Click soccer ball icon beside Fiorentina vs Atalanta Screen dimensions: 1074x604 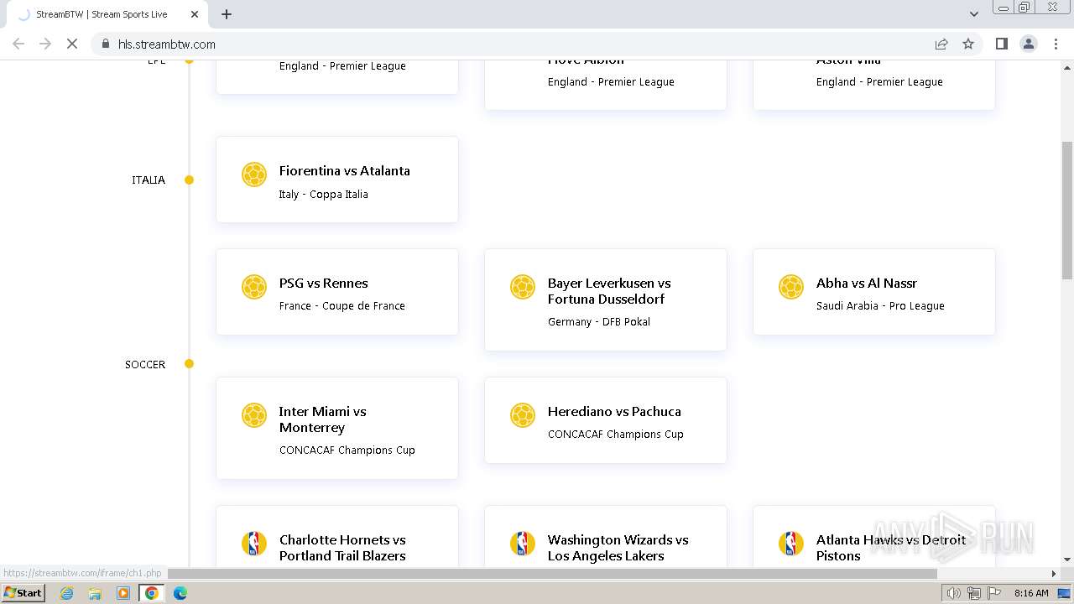(254, 174)
